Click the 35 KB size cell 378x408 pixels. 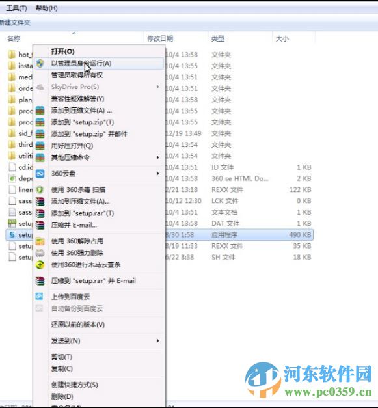302,246
